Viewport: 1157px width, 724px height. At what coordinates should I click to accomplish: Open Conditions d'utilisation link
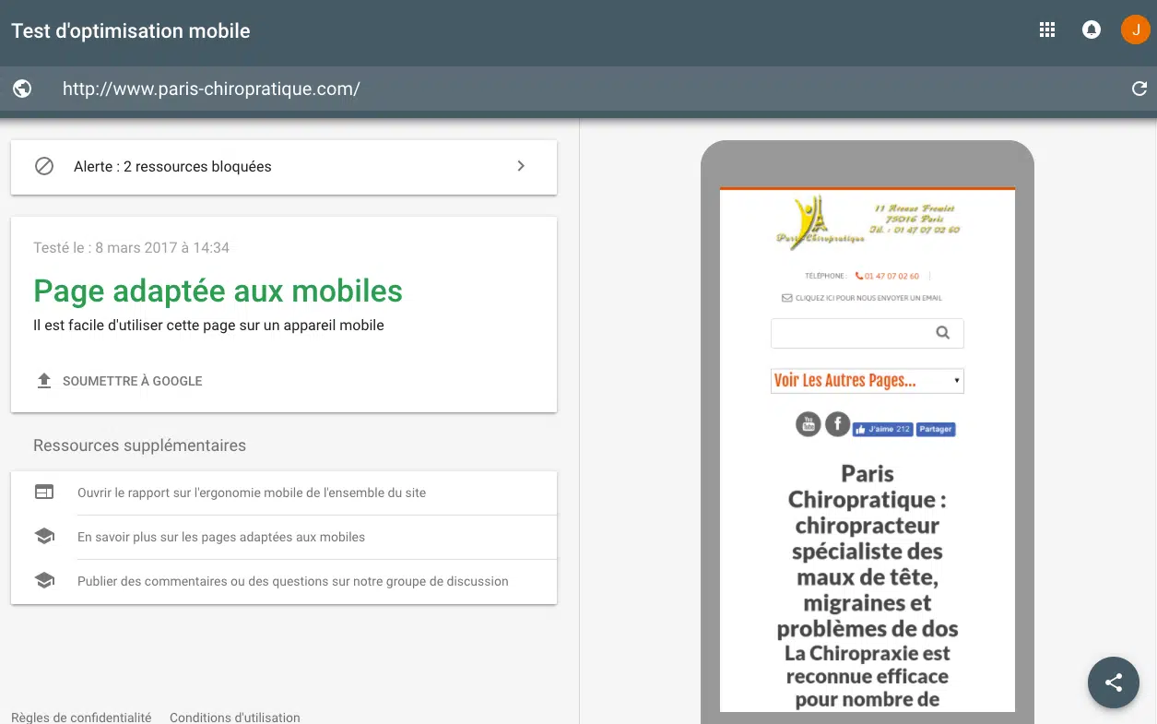coord(235,717)
